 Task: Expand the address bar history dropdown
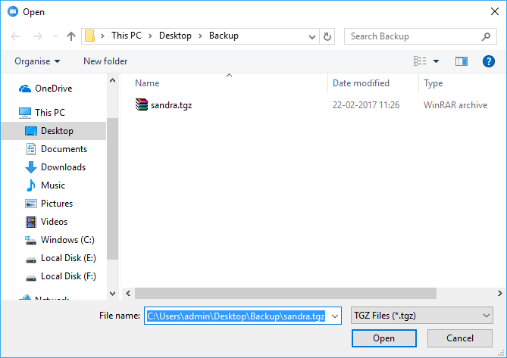312,36
